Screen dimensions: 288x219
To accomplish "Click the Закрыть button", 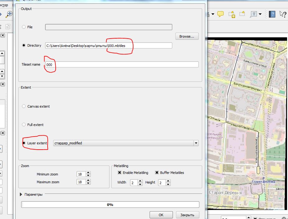I will (187, 215).
